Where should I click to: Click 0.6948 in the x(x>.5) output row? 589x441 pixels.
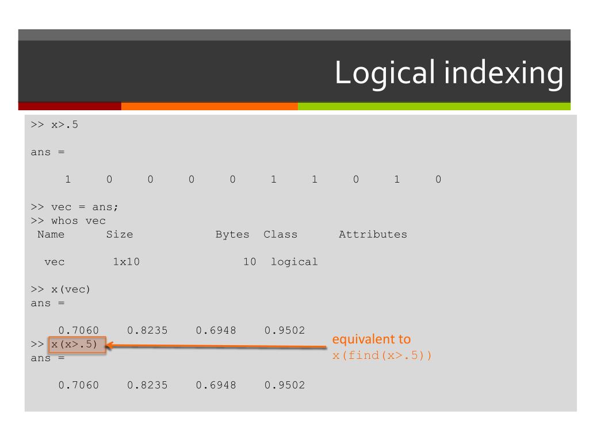[x=216, y=385]
